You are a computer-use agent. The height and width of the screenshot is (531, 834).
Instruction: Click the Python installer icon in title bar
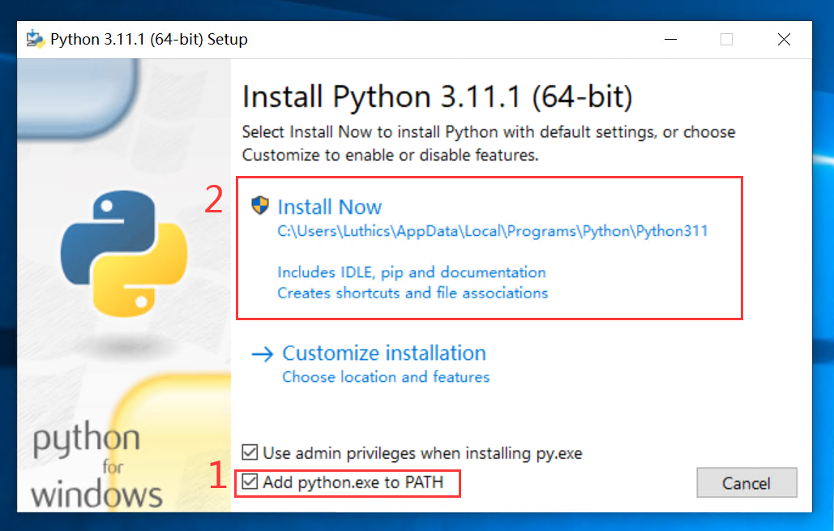36,39
